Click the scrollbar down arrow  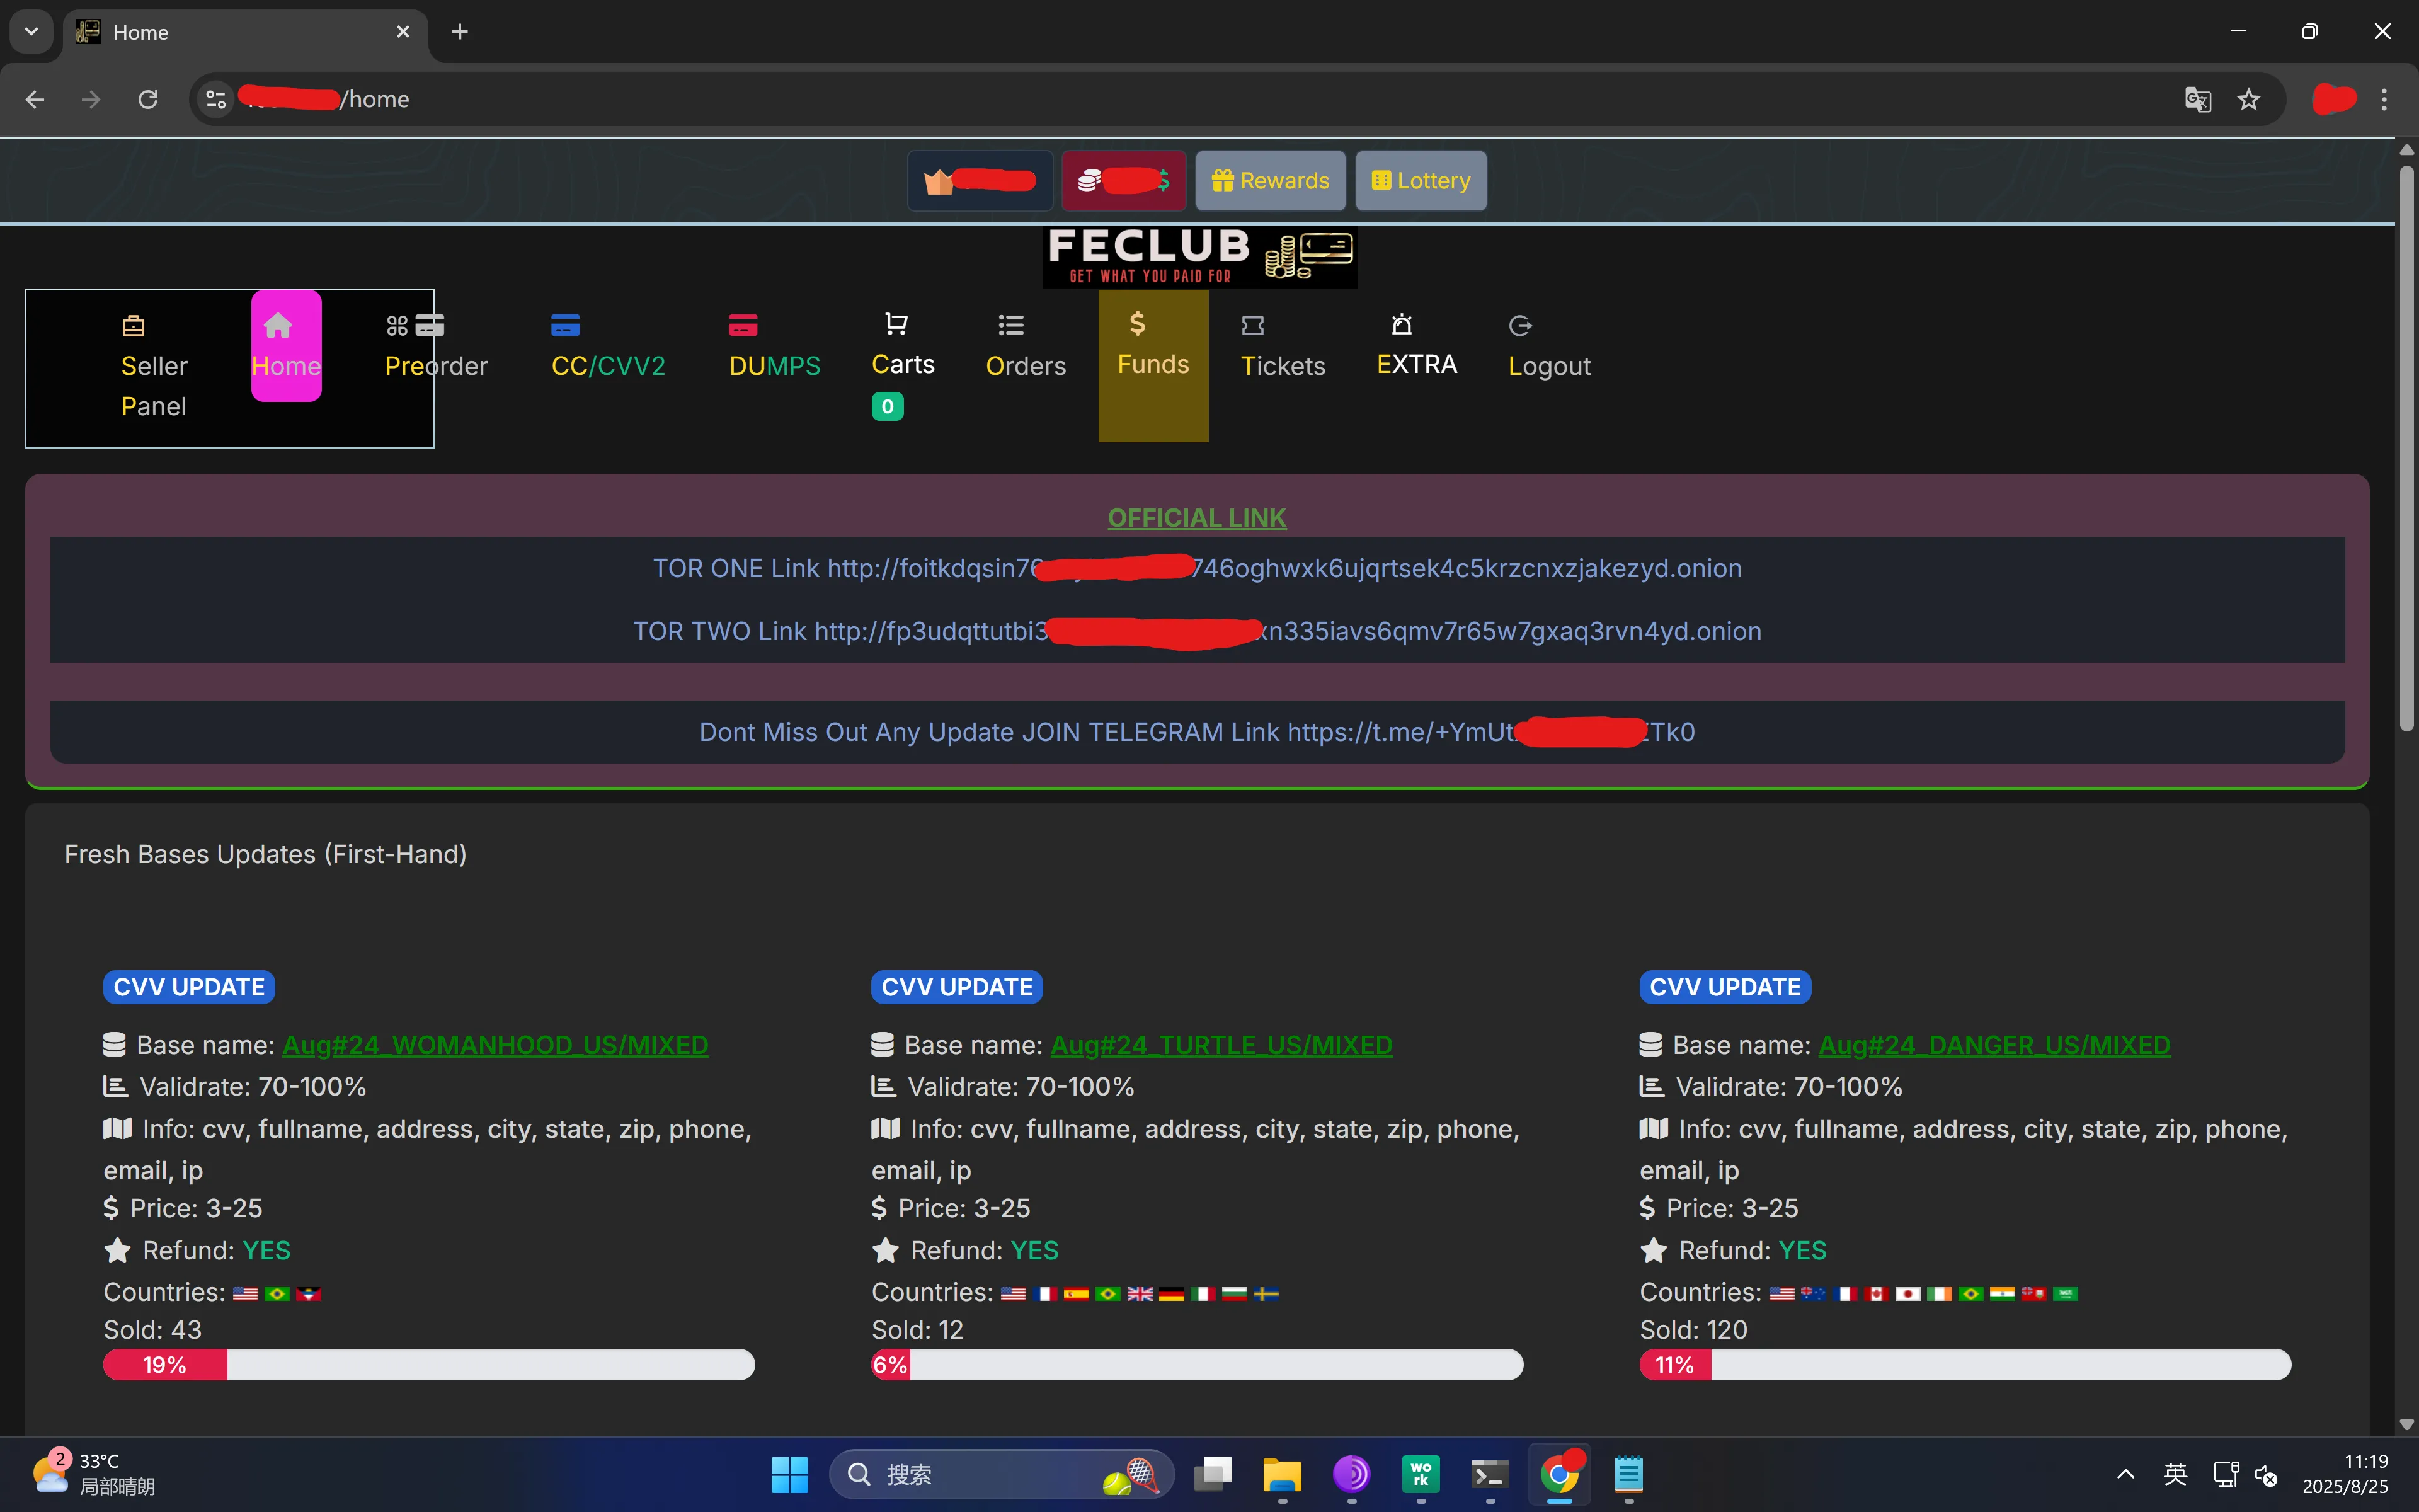(x=2406, y=1424)
